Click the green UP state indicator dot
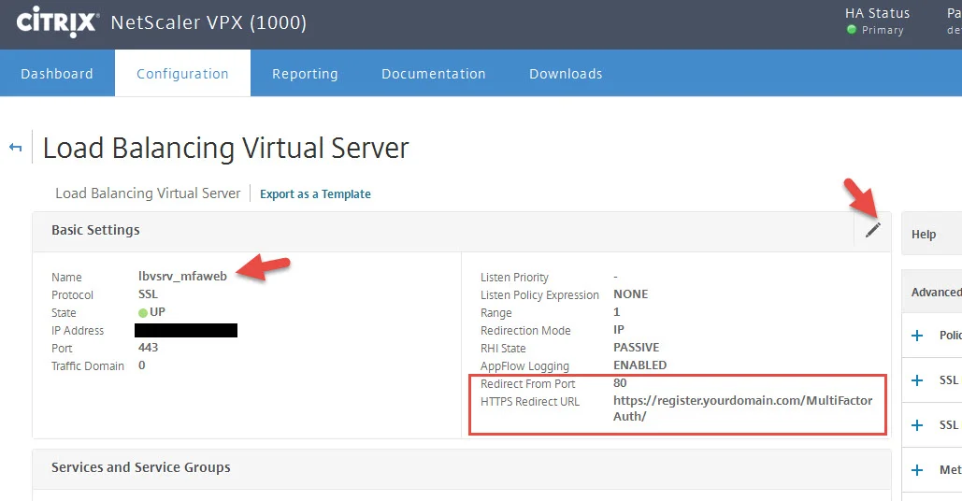 click(143, 313)
